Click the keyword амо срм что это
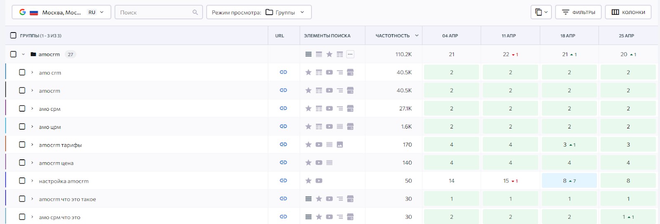Image resolution: width=660 pixels, height=224 pixels. 59,217
